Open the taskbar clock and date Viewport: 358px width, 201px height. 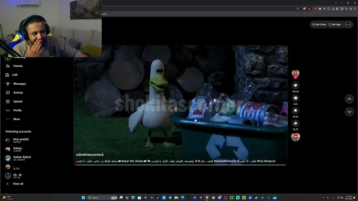pyautogui.click(x=348, y=198)
